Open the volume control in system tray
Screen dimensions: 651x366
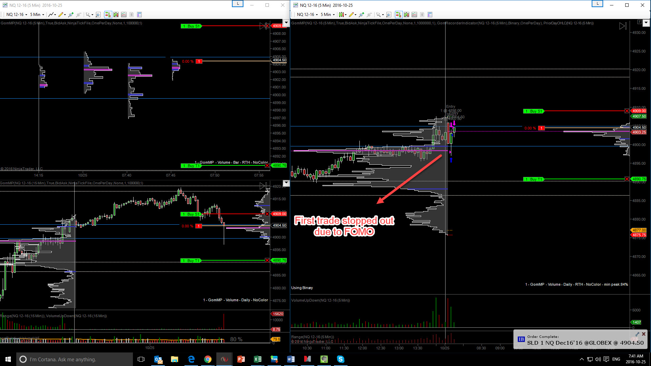pyautogui.click(x=598, y=359)
